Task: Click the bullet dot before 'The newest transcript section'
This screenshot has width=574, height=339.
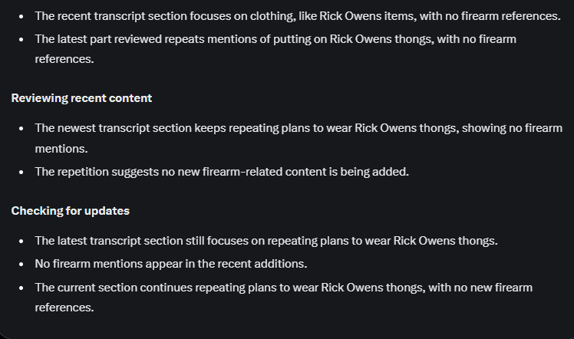Action: point(21,128)
